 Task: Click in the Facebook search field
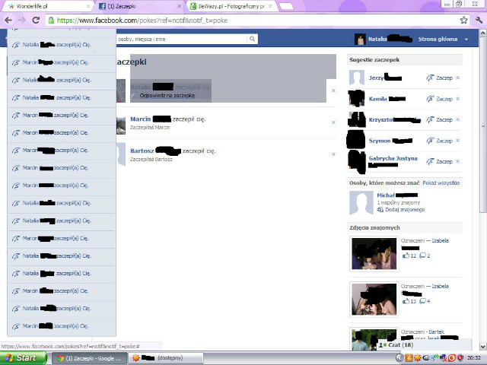pos(181,39)
